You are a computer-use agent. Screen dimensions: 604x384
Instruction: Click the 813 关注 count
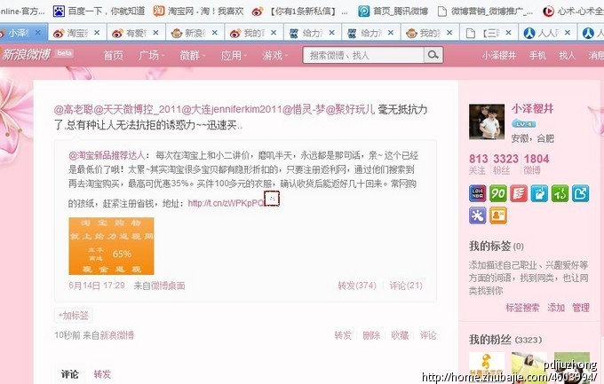click(x=478, y=163)
